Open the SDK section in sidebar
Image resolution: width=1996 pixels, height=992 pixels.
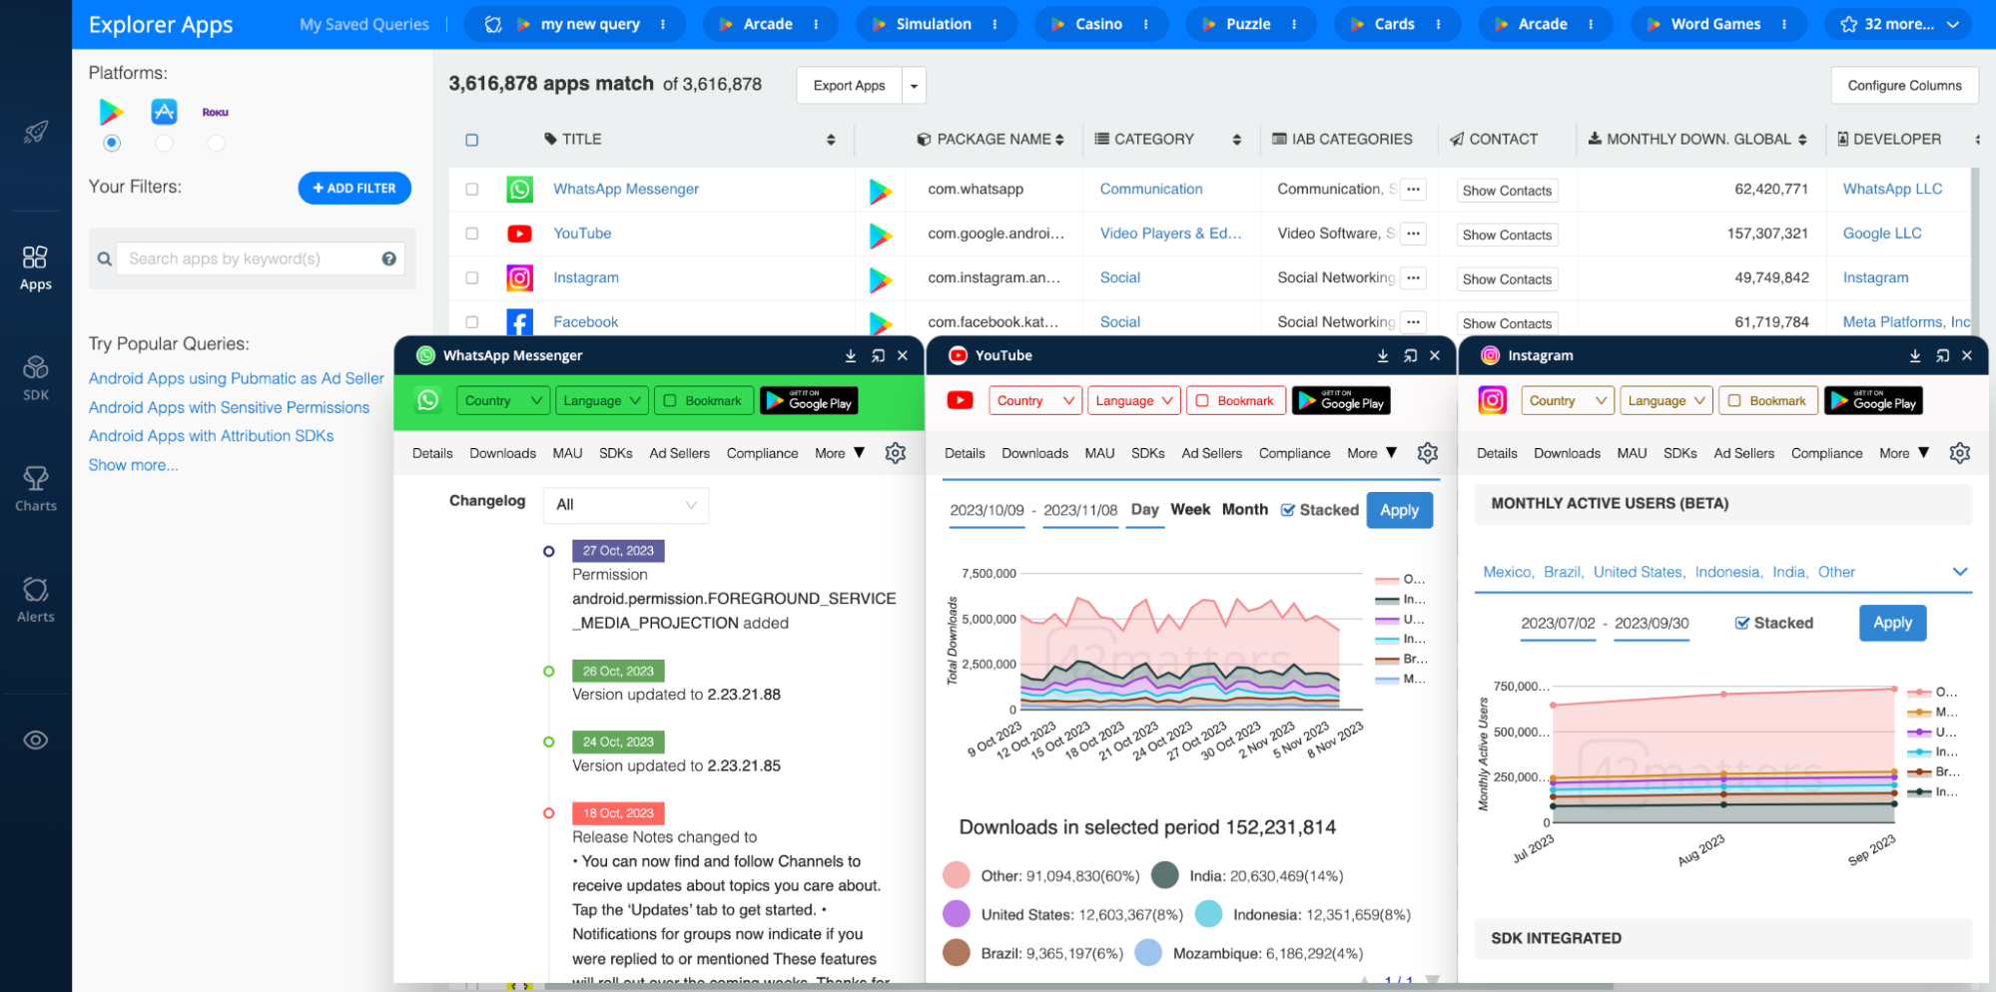(x=35, y=378)
